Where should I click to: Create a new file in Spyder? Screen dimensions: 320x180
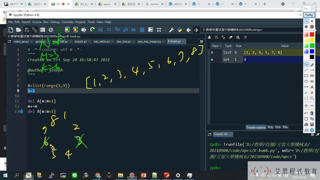[x=10, y=30]
